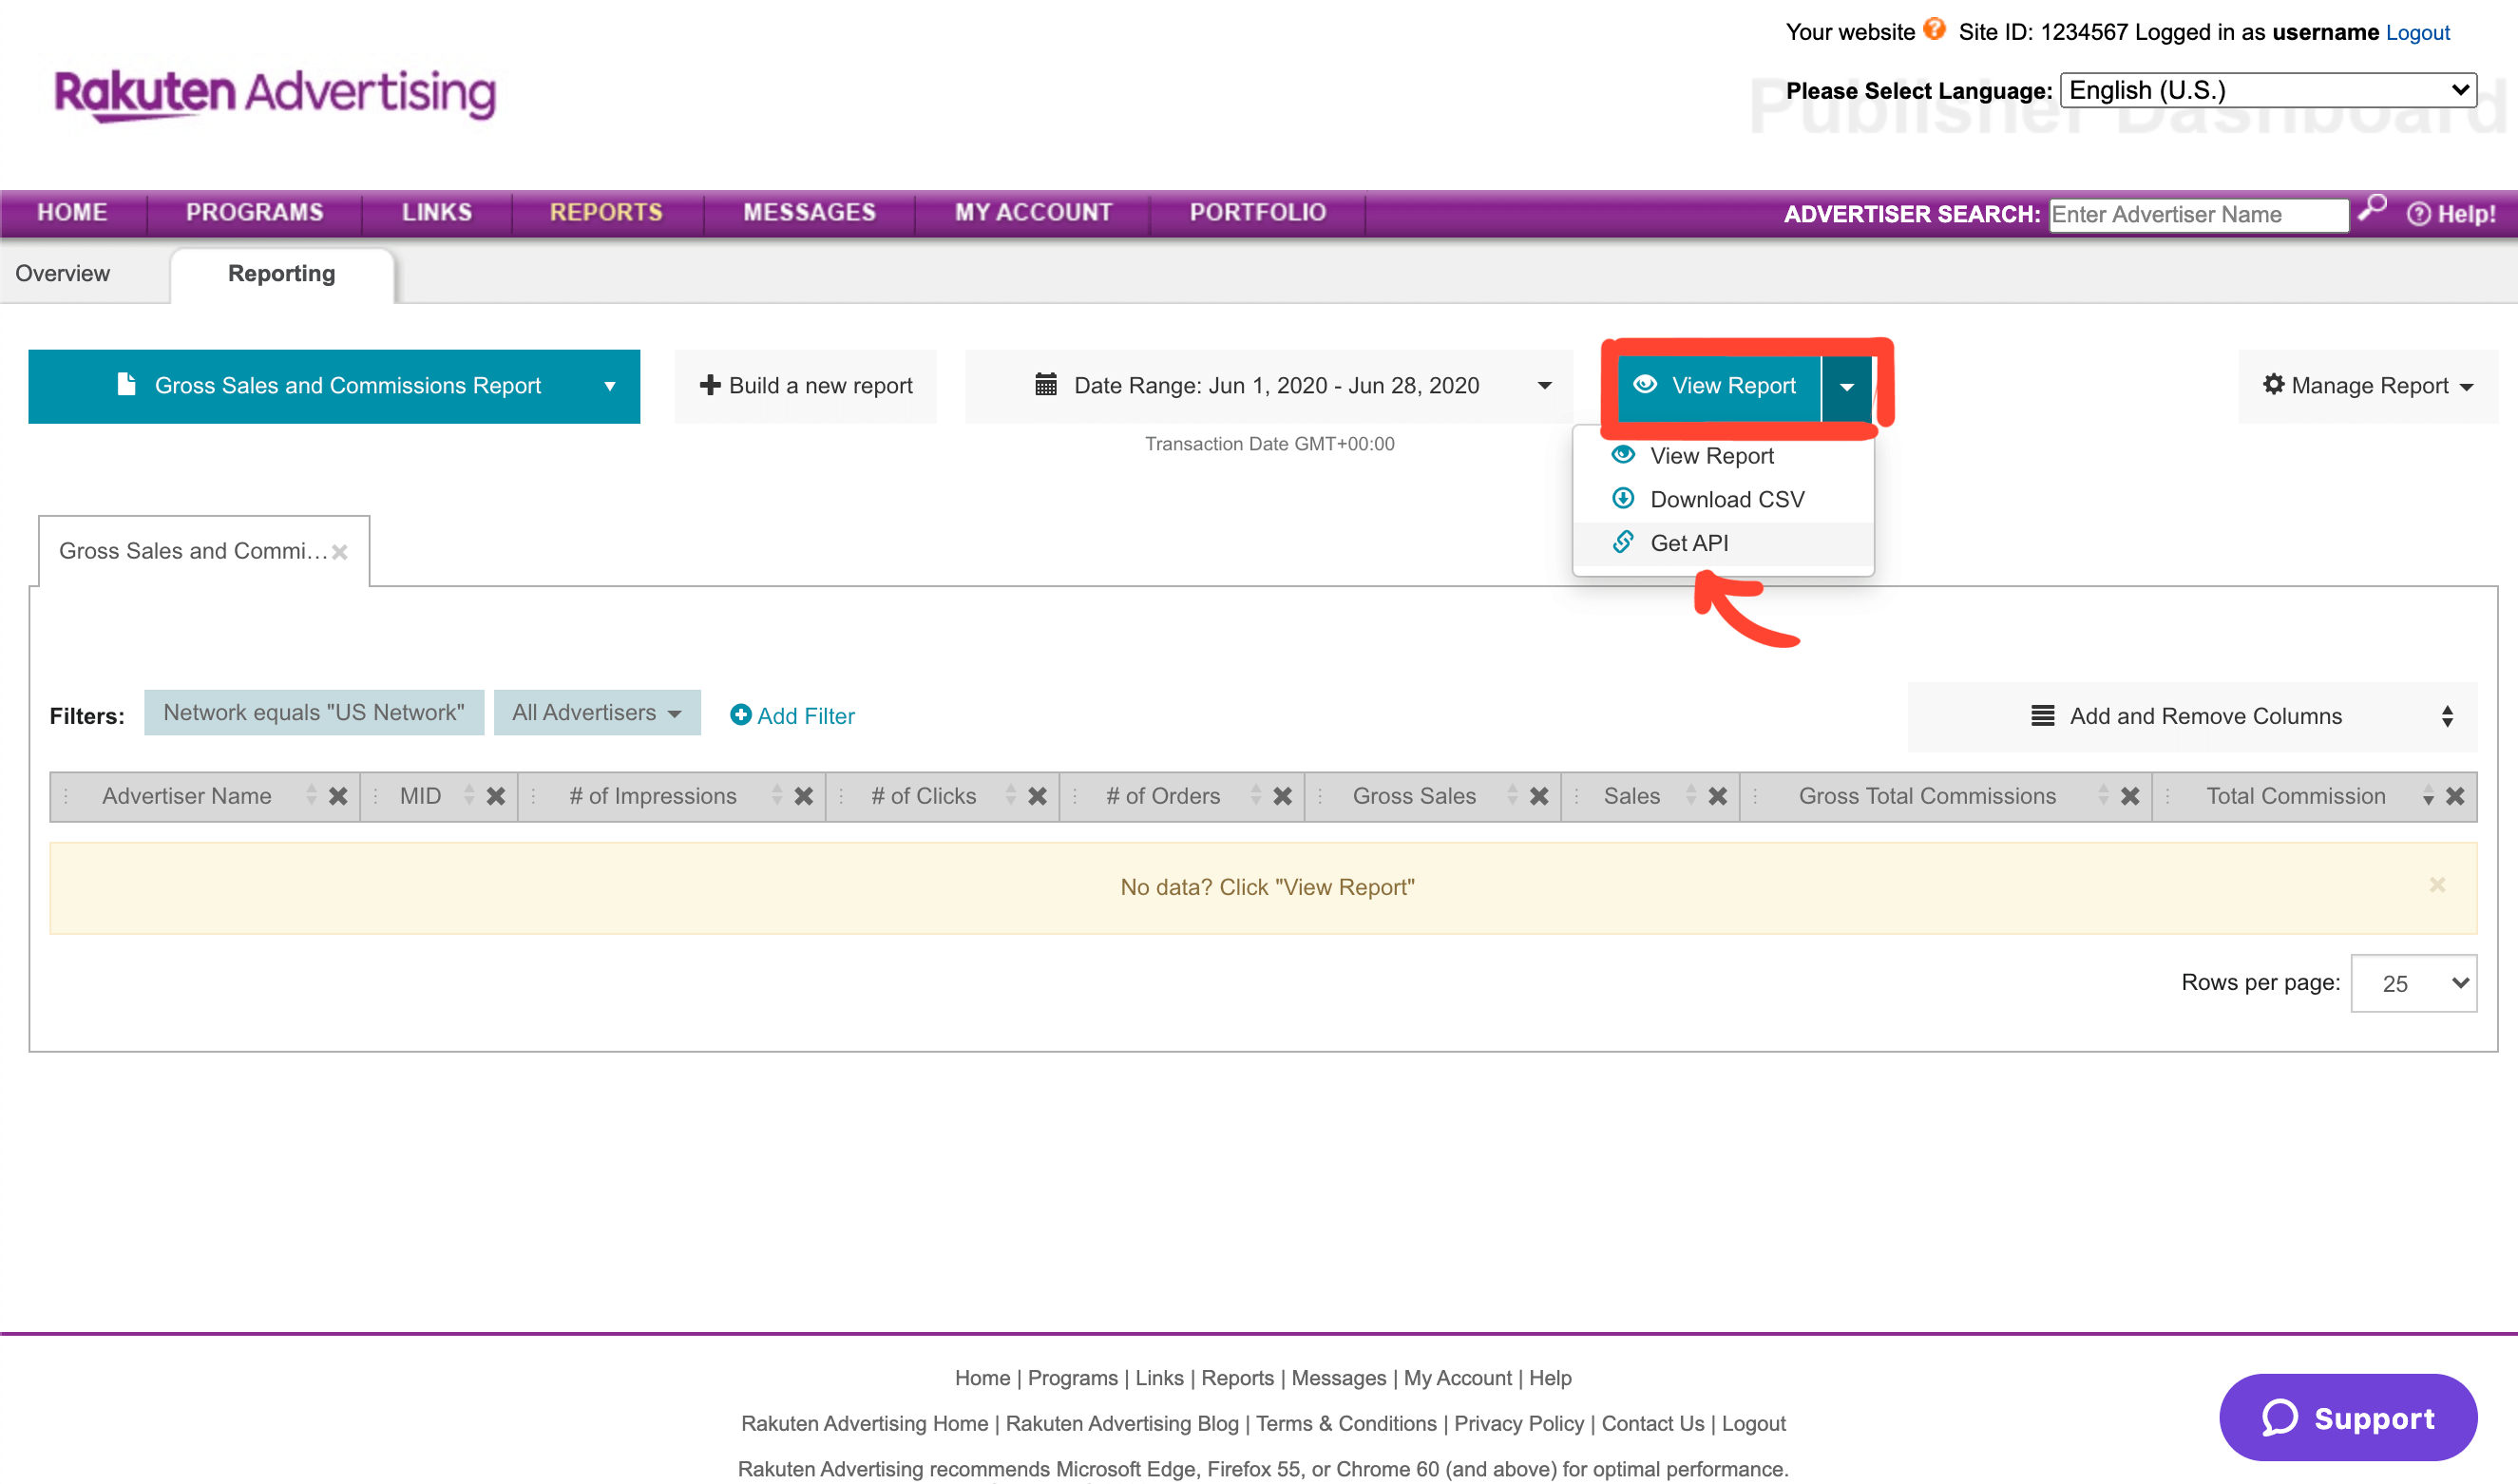Click the footer My Account link
The width and height of the screenshot is (2518, 1484).
[1457, 1378]
